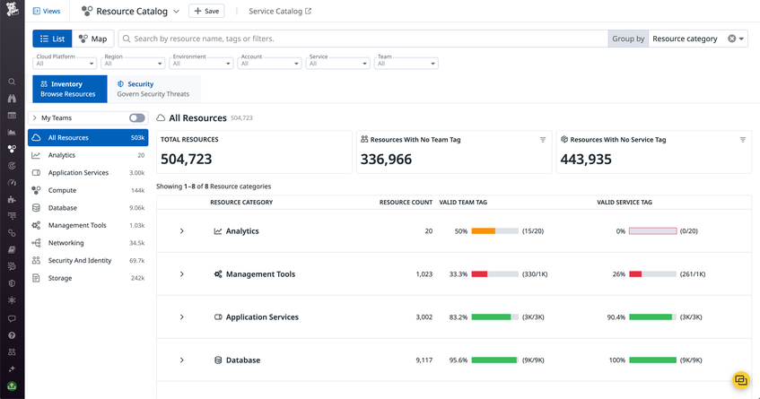760x399 pixels.
Task: Open the gauge speedometer icon in sidebar
Action: 12,183
